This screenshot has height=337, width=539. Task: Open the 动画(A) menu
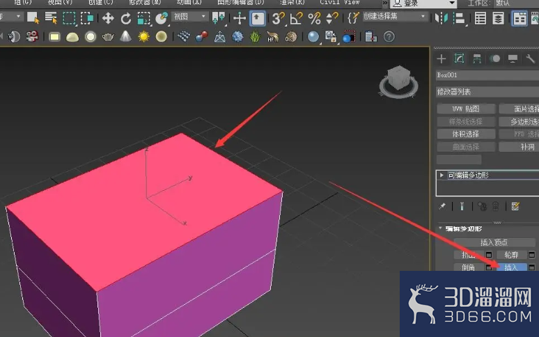(x=189, y=2)
